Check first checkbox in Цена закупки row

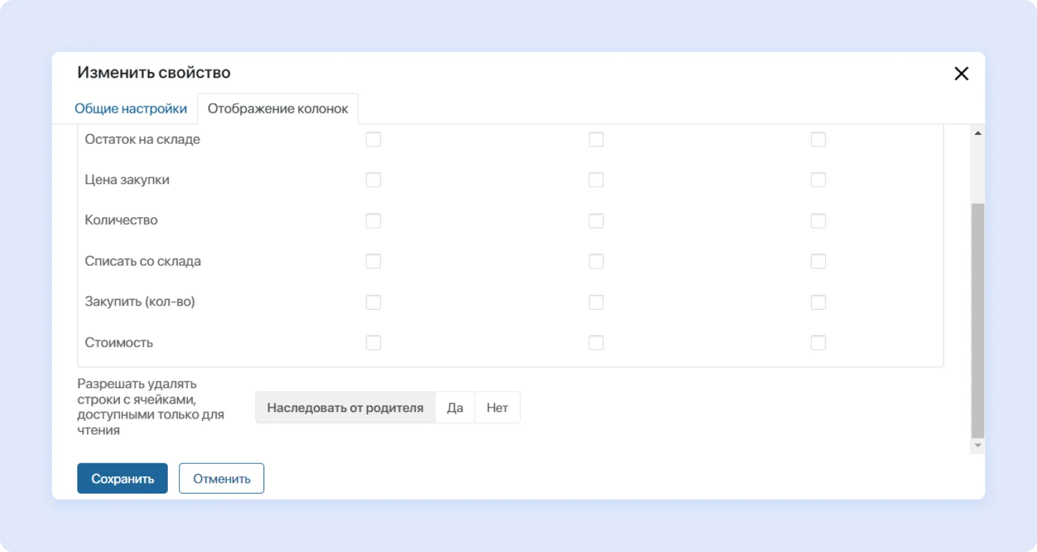click(373, 179)
